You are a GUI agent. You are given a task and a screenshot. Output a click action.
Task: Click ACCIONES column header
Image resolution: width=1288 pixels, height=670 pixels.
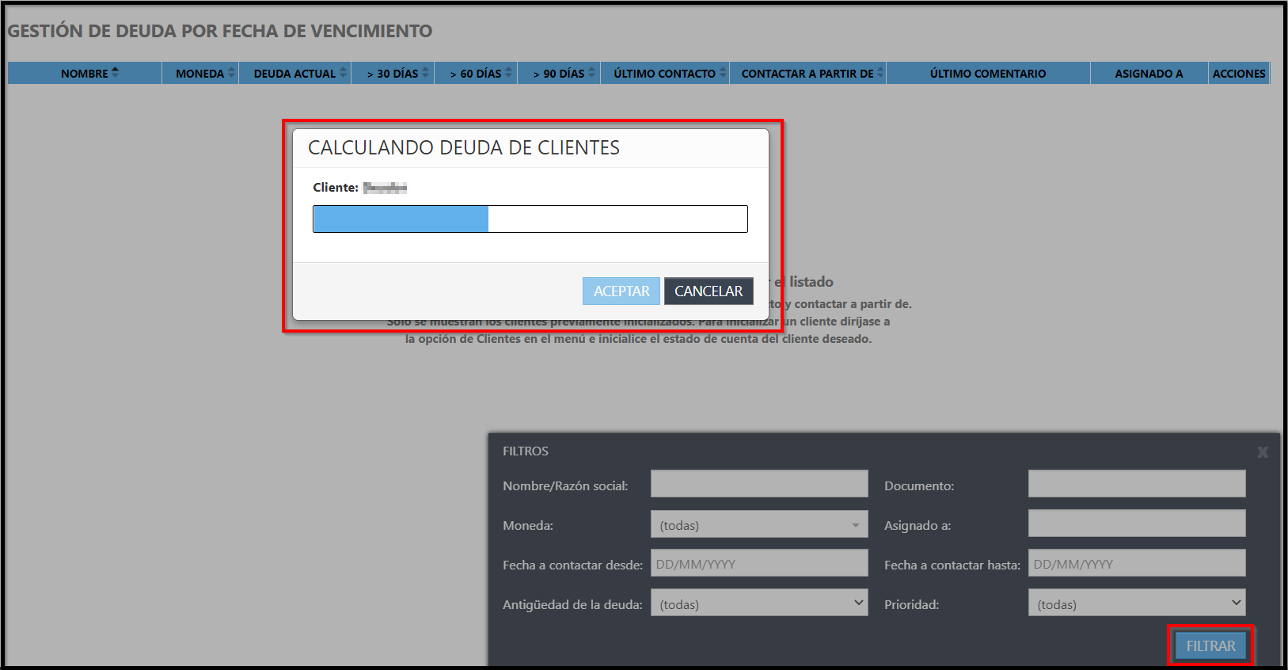coord(1239,73)
